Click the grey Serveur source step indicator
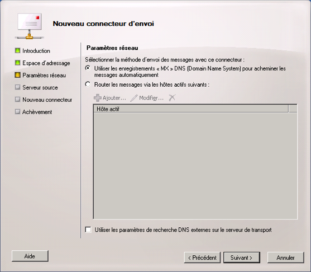 18,87
